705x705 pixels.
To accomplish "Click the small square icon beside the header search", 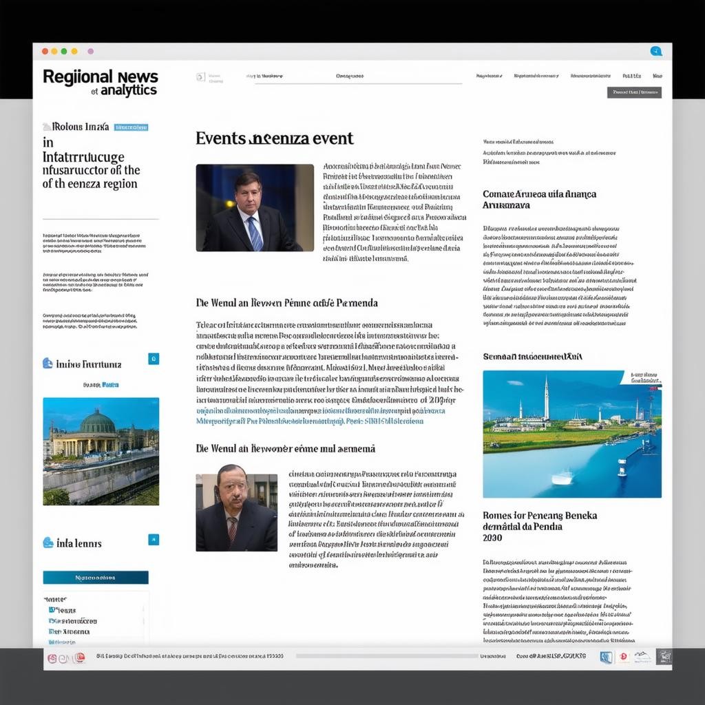I will click(x=200, y=77).
